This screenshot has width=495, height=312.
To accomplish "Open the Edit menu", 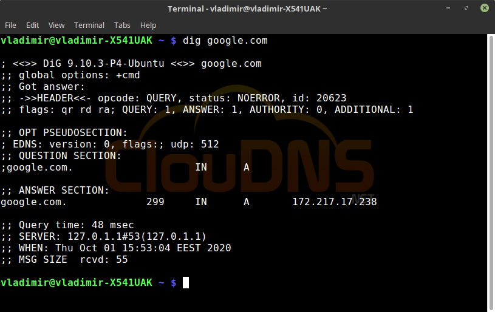I will (x=32, y=25).
